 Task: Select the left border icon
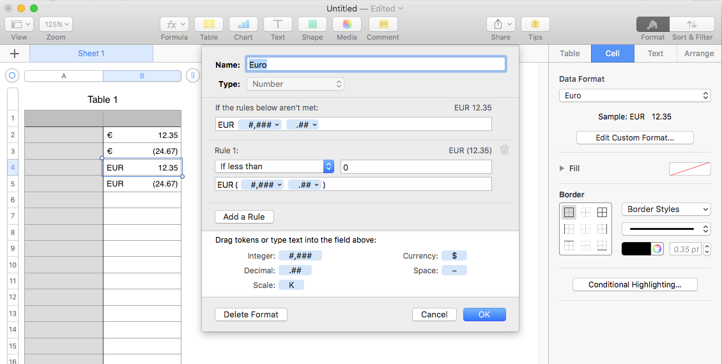coord(569,229)
